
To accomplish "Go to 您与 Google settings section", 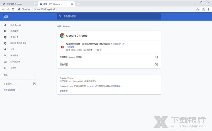I will (16, 25).
